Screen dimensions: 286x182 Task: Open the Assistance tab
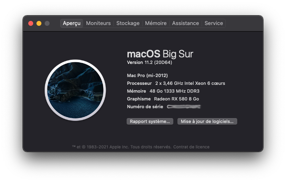[x=185, y=23]
